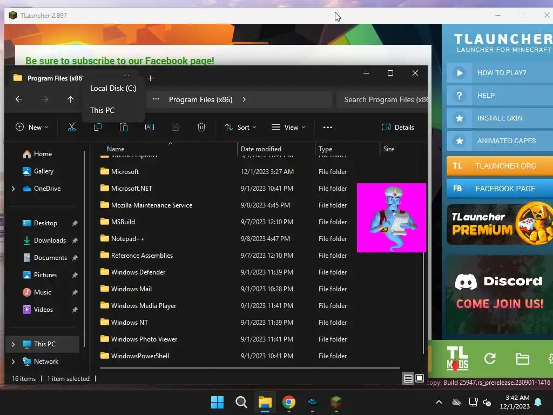Viewport: 553px width, 415px height.
Task: Click the genie image on magenta background
Action: tap(392, 217)
